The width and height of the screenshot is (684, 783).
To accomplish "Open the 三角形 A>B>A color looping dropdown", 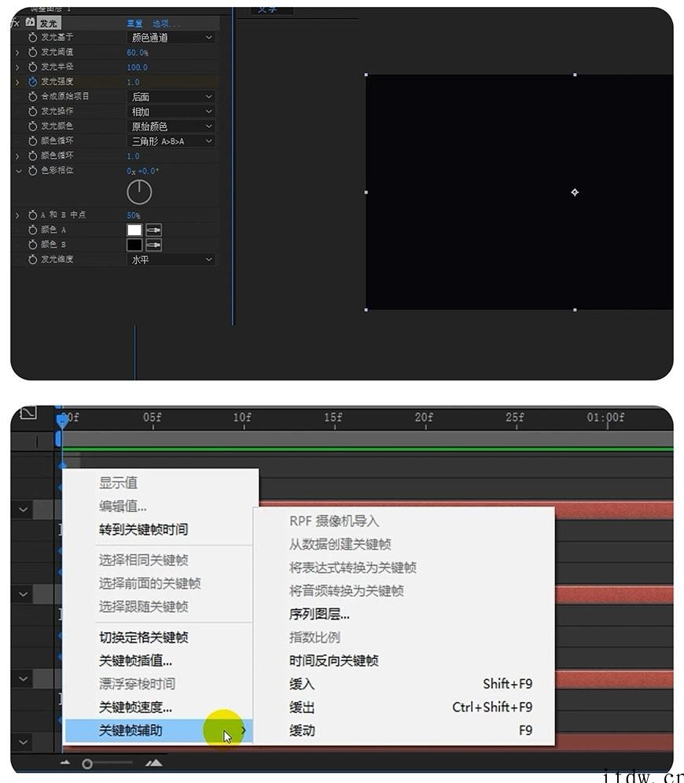I will 171,142.
